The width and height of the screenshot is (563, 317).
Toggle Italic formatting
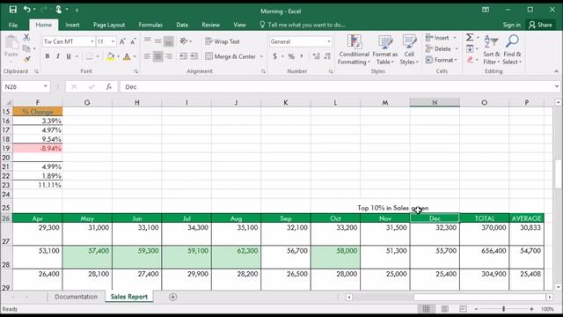pos(57,56)
